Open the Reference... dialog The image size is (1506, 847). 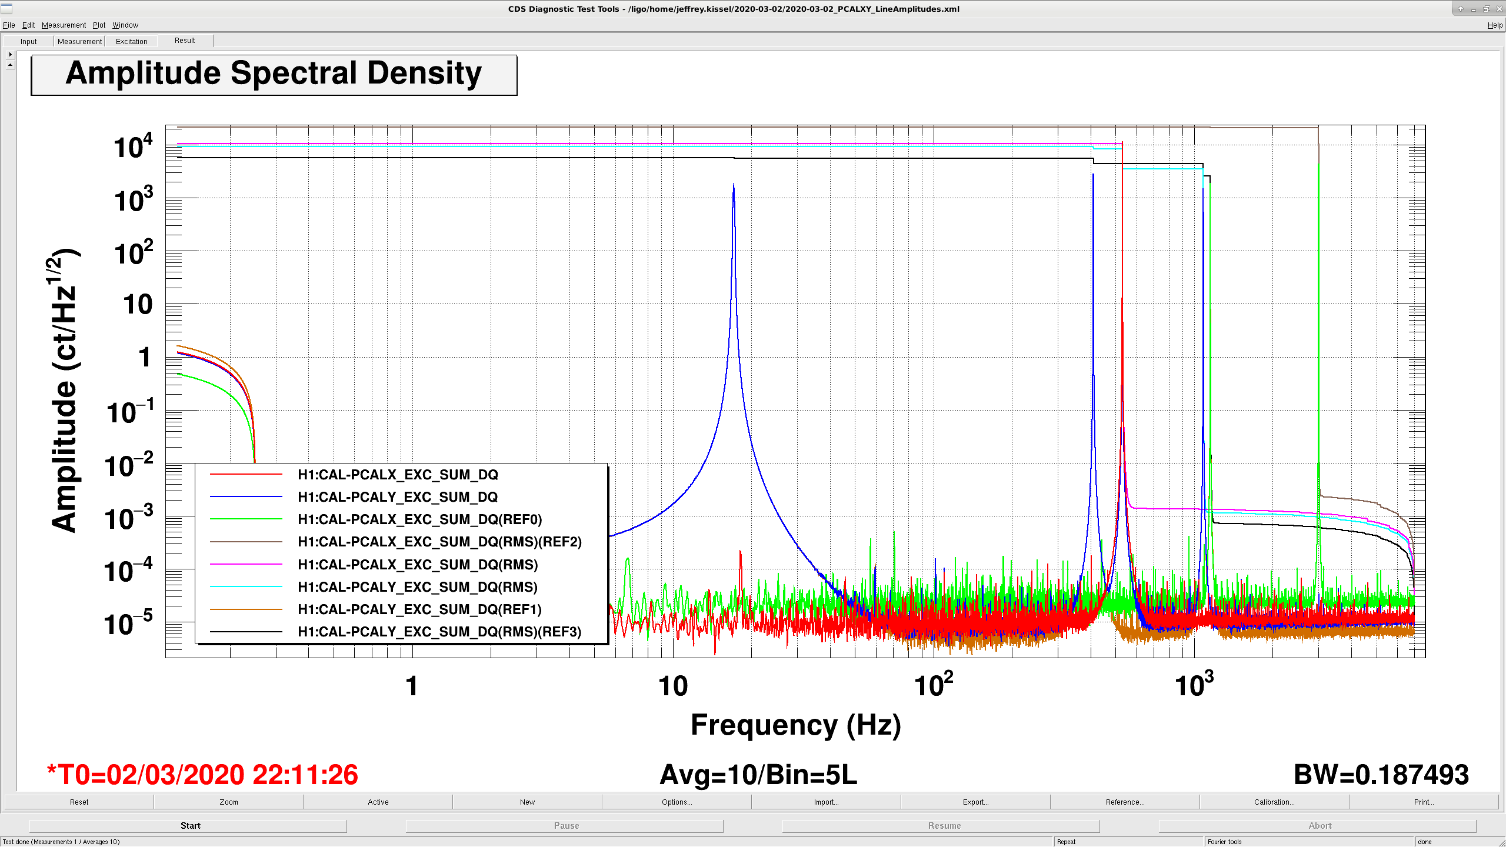point(1125,802)
